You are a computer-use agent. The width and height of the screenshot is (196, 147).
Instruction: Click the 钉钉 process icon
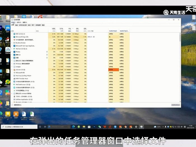[14, 34]
